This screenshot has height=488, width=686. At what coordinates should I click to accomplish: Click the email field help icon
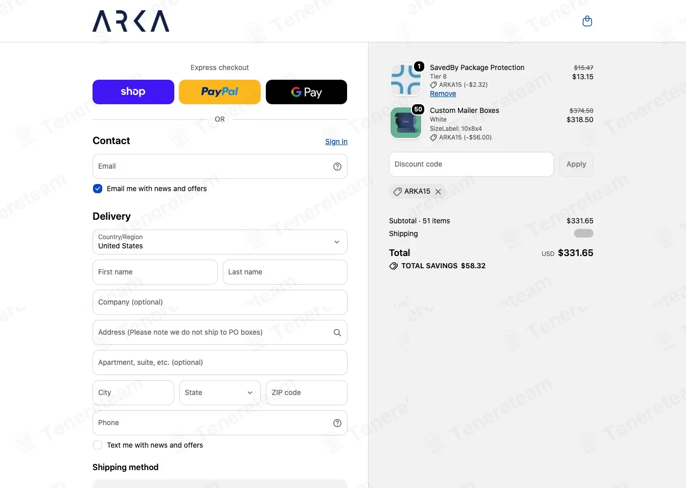click(x=337, y=167)
